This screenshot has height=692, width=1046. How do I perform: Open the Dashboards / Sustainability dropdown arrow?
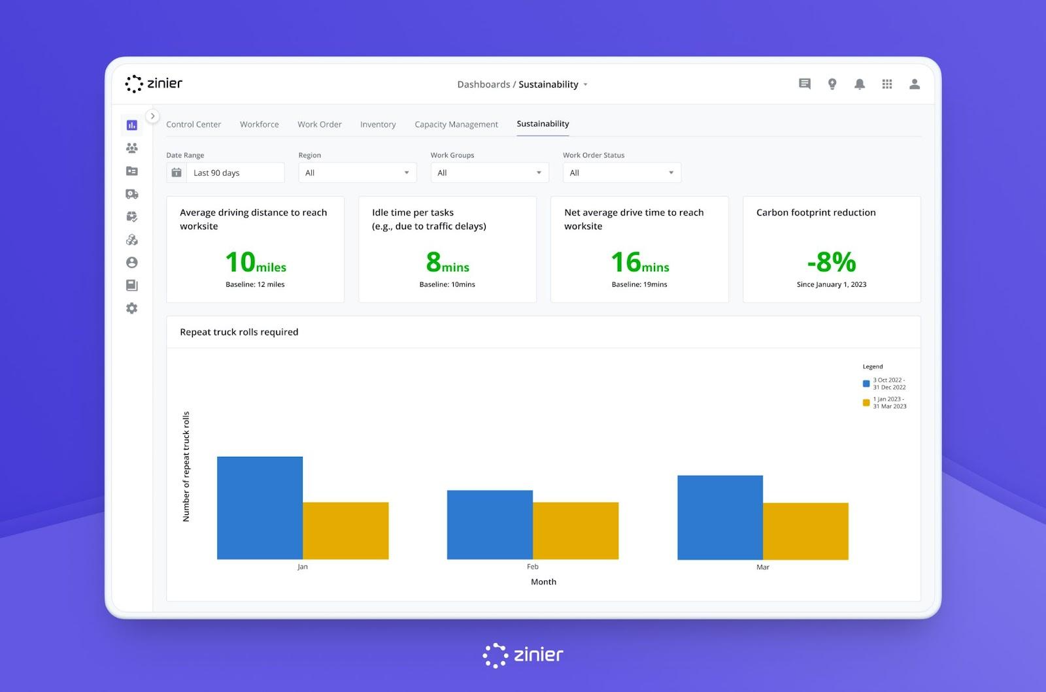tap(585, 84)
